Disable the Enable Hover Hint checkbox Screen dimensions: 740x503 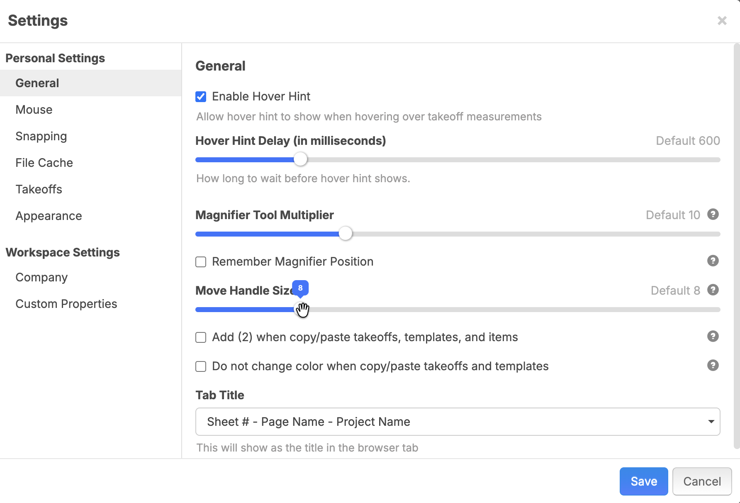201,97
